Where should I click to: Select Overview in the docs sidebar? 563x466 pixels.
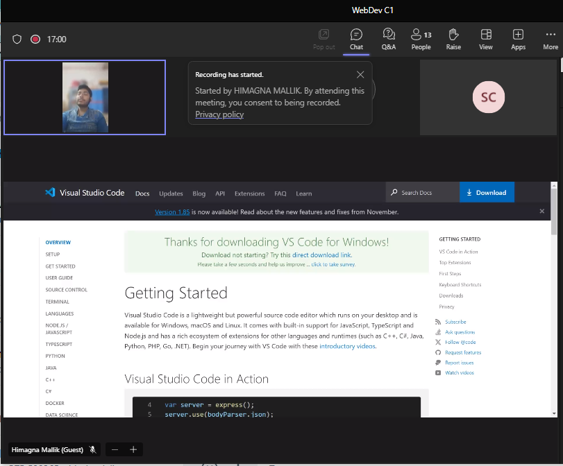tap(58, 243)
